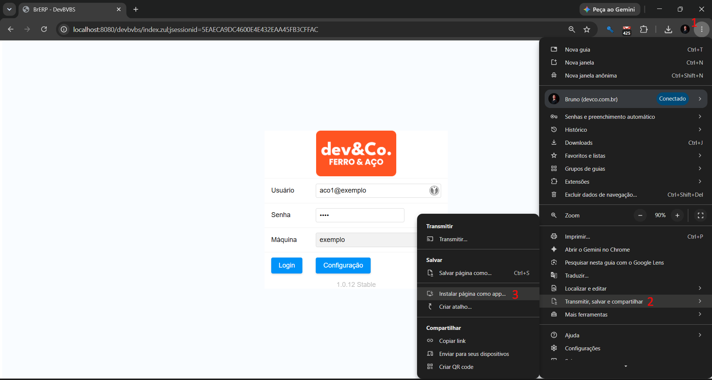Screen dimensions: 712x380
Task: Open a new tab with plus button
Action: point(136,9)
